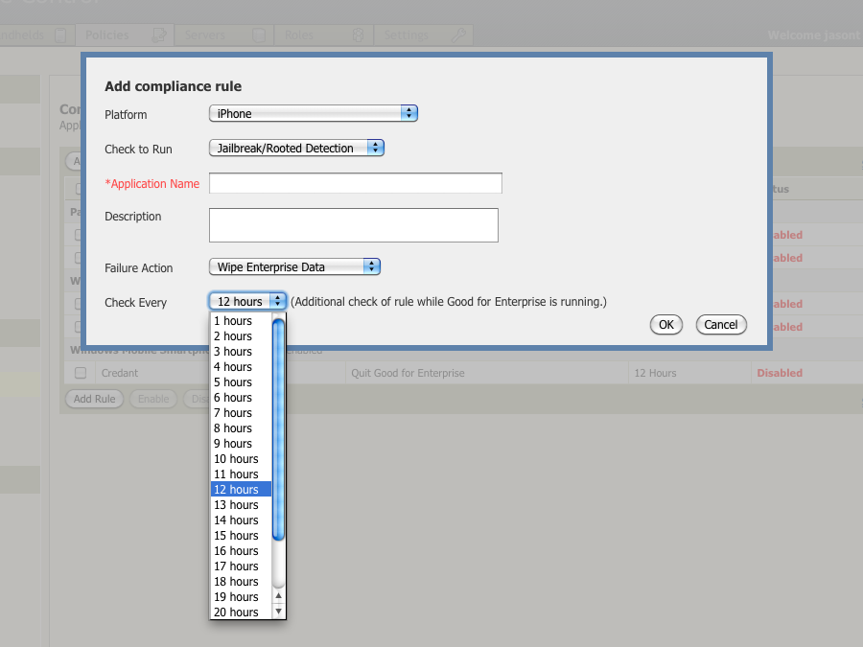
Task: Click the OK button
Action: pyautogui.click(x=666, y=325)
